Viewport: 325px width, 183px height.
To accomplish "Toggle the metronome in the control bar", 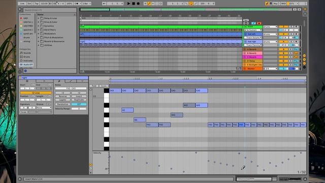I will [x=77, y=4].
